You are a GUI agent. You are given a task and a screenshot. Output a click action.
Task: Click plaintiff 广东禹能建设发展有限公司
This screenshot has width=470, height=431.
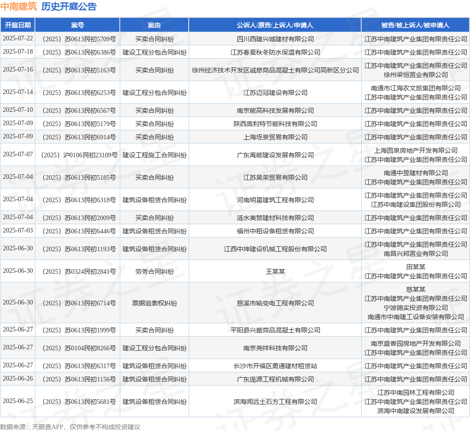(275, 155)
